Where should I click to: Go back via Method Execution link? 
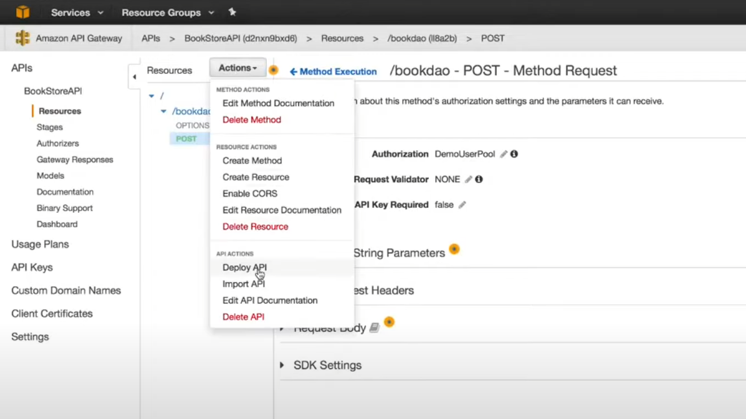(x=334, y=72)
